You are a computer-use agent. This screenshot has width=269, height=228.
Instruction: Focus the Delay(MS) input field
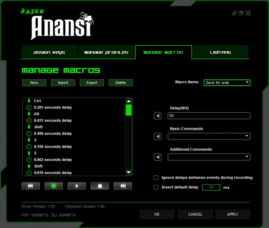[x=209, y=116]
